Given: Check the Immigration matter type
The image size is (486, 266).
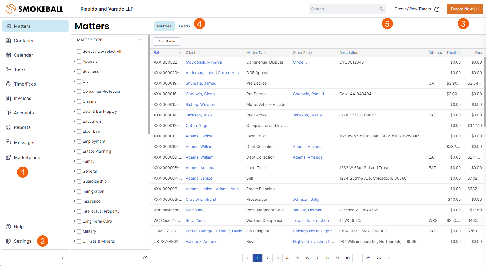Looking at the screenshot, I should 79,191.
